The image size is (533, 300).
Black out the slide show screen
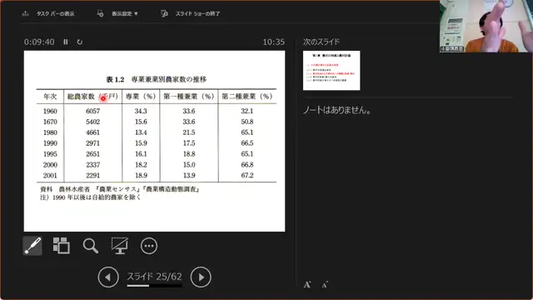(x=120, y=246)
